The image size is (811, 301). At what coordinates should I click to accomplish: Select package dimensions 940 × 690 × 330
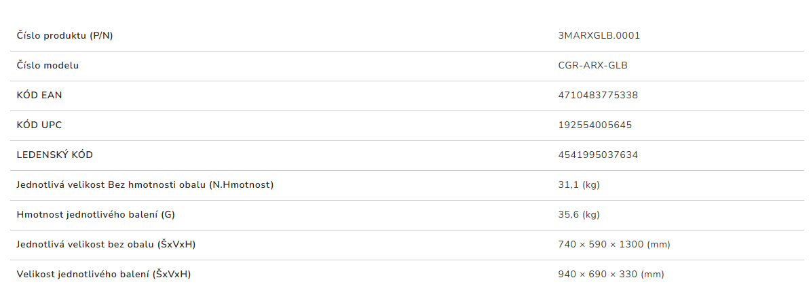click(x=597, y=274)
